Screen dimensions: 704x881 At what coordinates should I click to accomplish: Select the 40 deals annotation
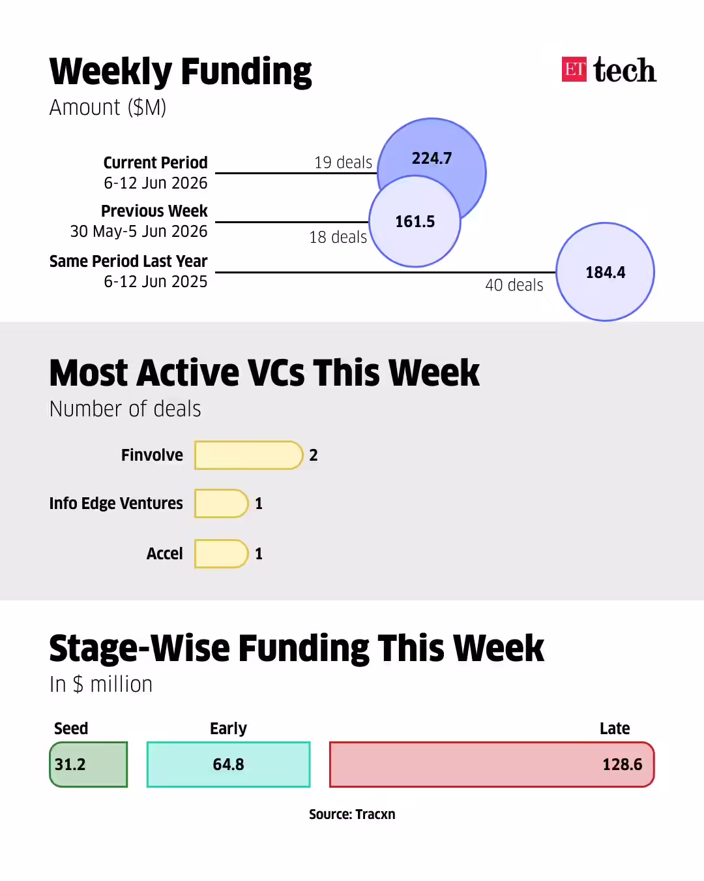(x=514, y=285)
